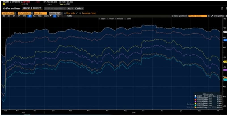227x116 pixels.
Task: Click the Último precio legend header
Action: pyautogui.click(x=208, y=94)
